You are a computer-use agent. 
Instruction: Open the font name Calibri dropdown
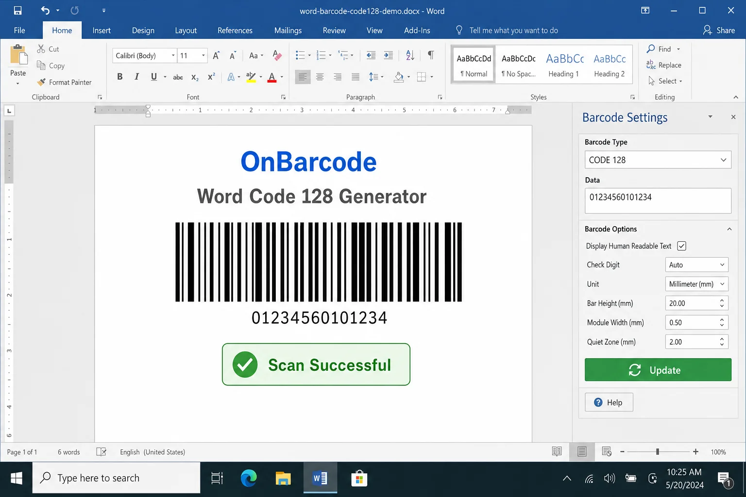[x=173, y=55]
